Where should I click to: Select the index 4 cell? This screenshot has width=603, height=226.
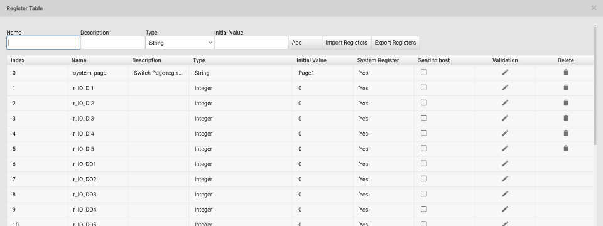37,134
